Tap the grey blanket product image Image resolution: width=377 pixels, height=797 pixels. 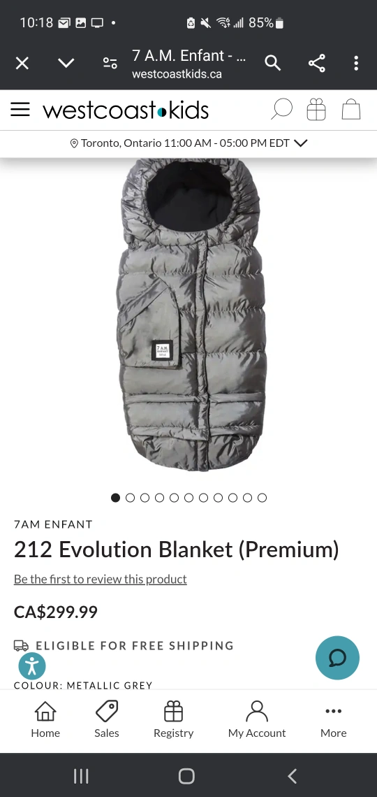pyautogui.click(x=191, y=315)
